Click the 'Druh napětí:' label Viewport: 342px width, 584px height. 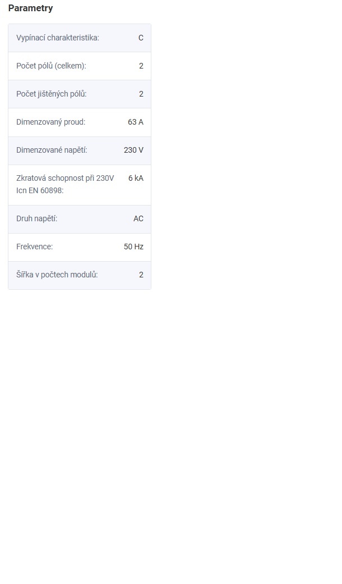[x=36, y=218]
